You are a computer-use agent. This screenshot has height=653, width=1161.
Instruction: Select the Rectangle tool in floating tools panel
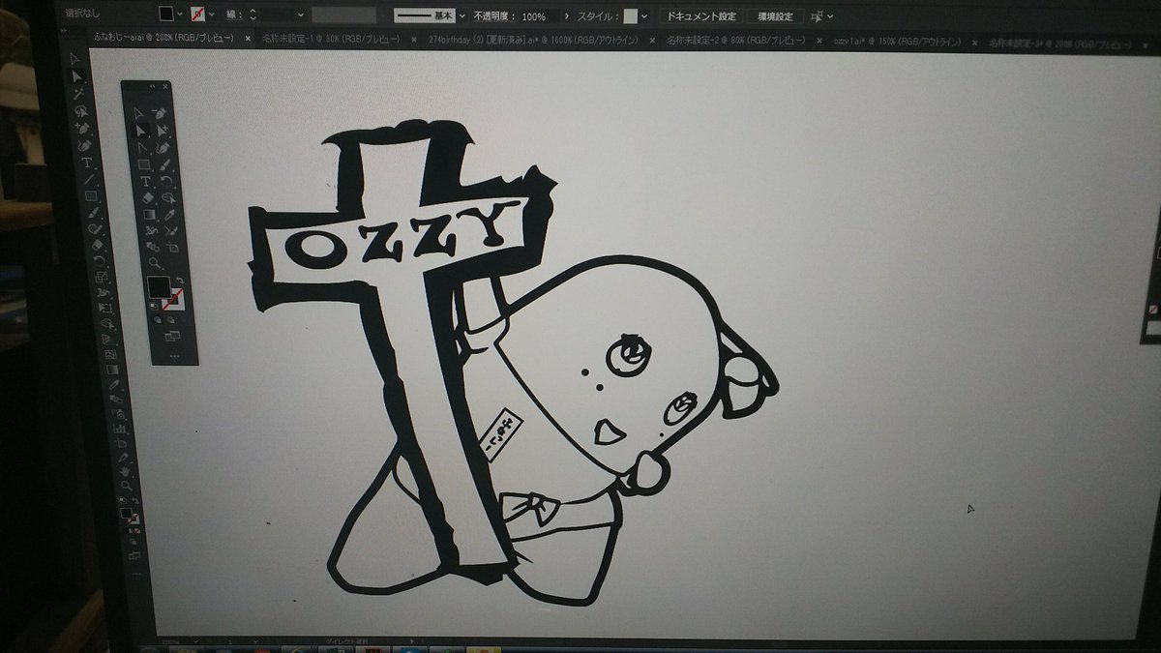[143, 163]
